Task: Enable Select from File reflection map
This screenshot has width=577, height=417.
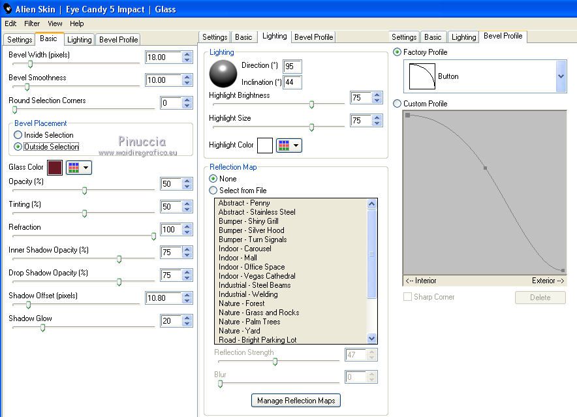Action: pyautogui.click(x=213, y=191)
